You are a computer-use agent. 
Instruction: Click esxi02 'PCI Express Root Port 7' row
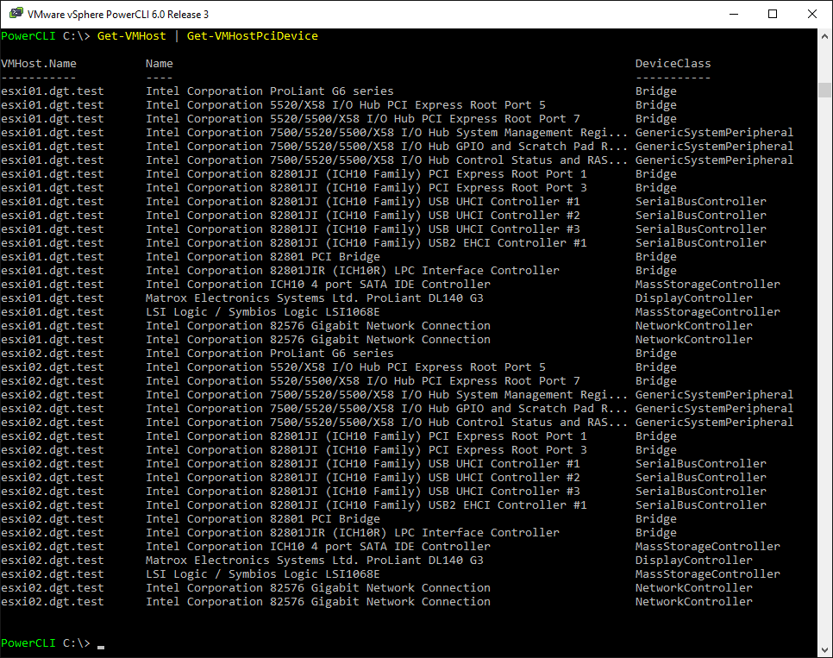coord(338,382)
